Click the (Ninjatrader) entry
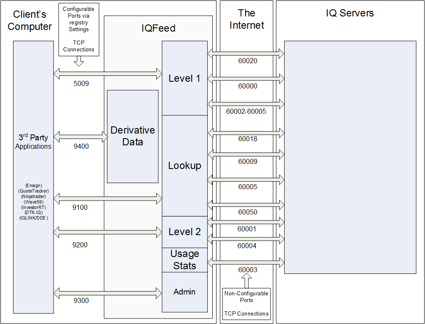Screen dimensions: 425x324 tap(34, 196)
